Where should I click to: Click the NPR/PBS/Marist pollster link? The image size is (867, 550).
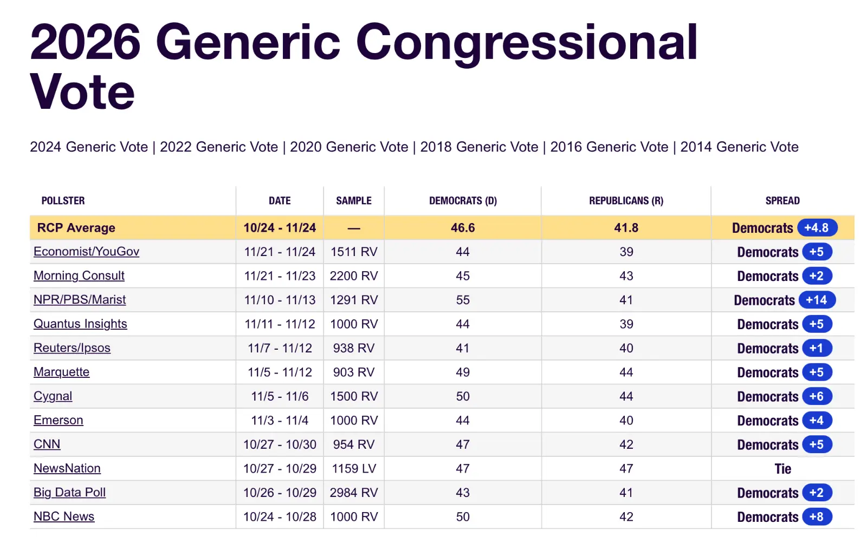tap(80, 300)
